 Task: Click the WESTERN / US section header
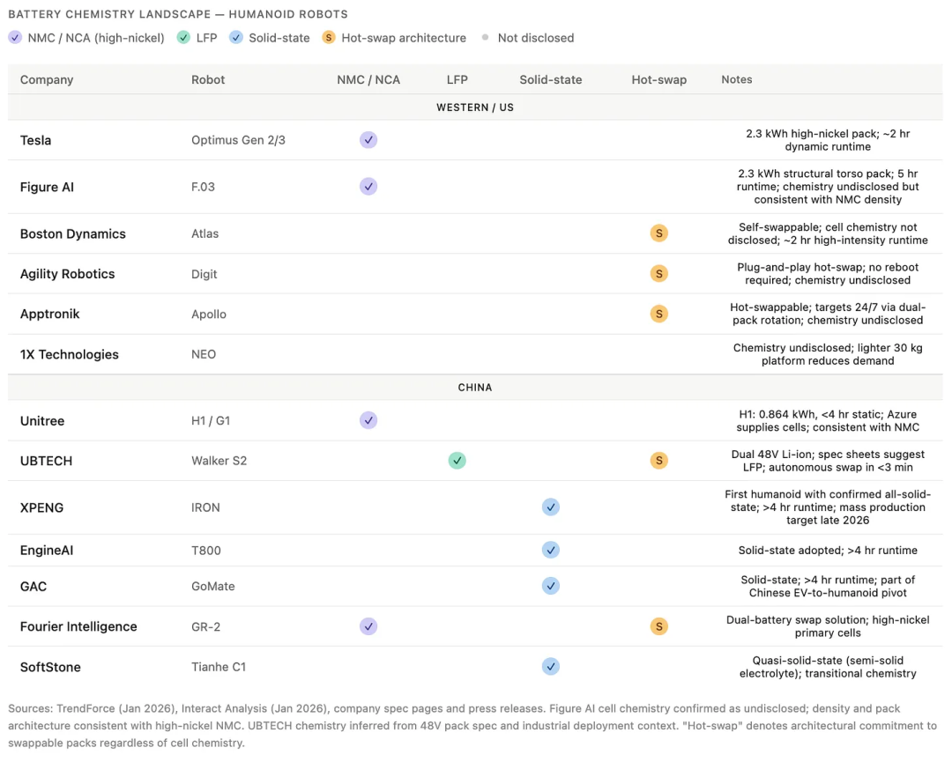tap(475, 107)
